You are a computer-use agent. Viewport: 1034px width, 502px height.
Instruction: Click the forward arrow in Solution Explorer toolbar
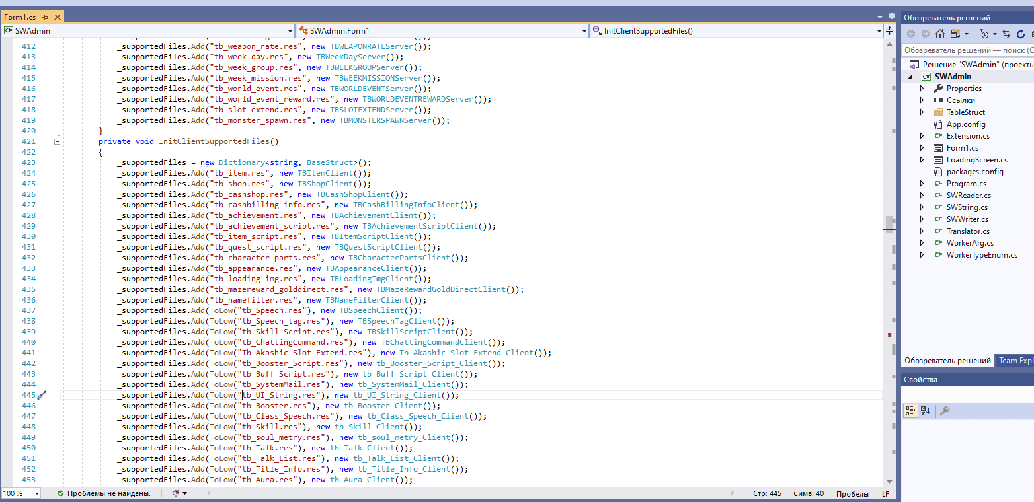pos(925,34)
